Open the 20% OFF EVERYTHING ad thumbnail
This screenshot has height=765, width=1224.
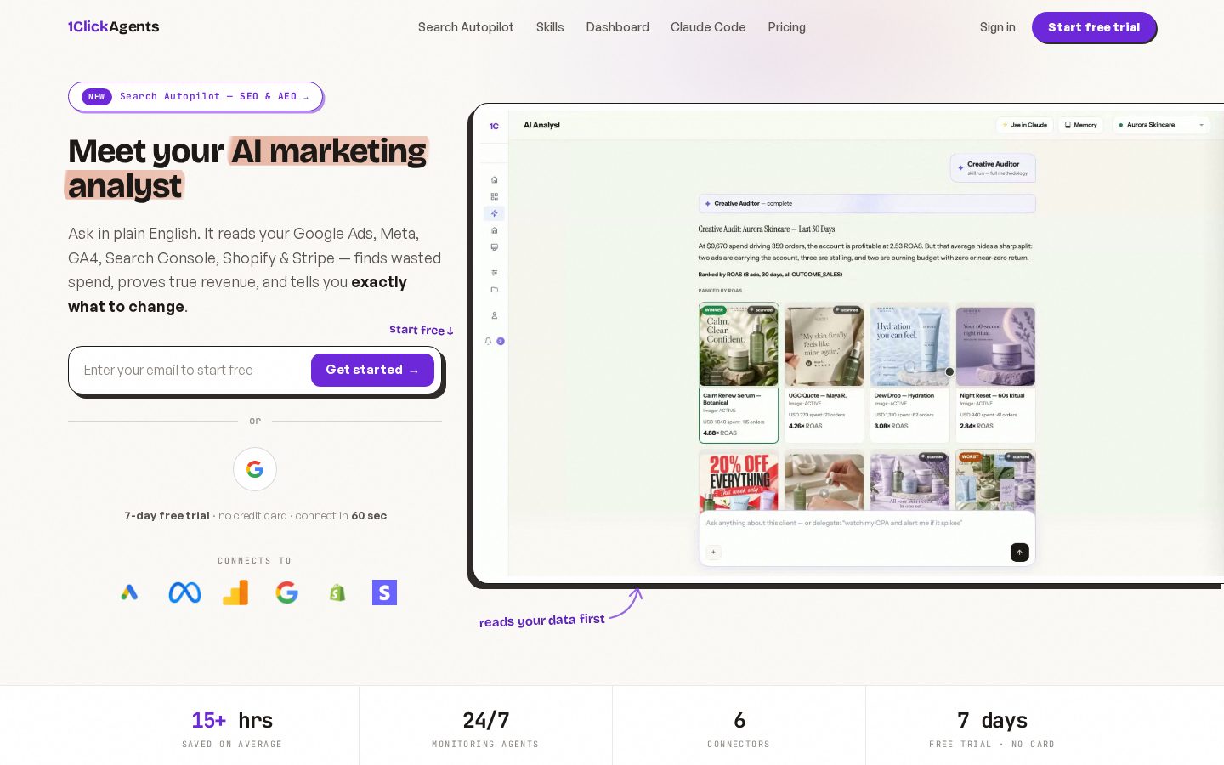(739, 479)
